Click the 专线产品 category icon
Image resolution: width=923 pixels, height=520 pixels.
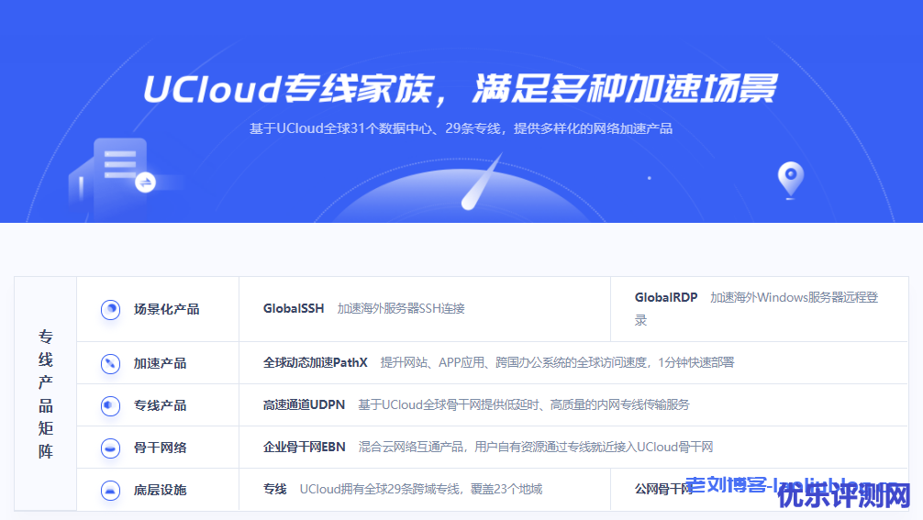tap(110, 406)
